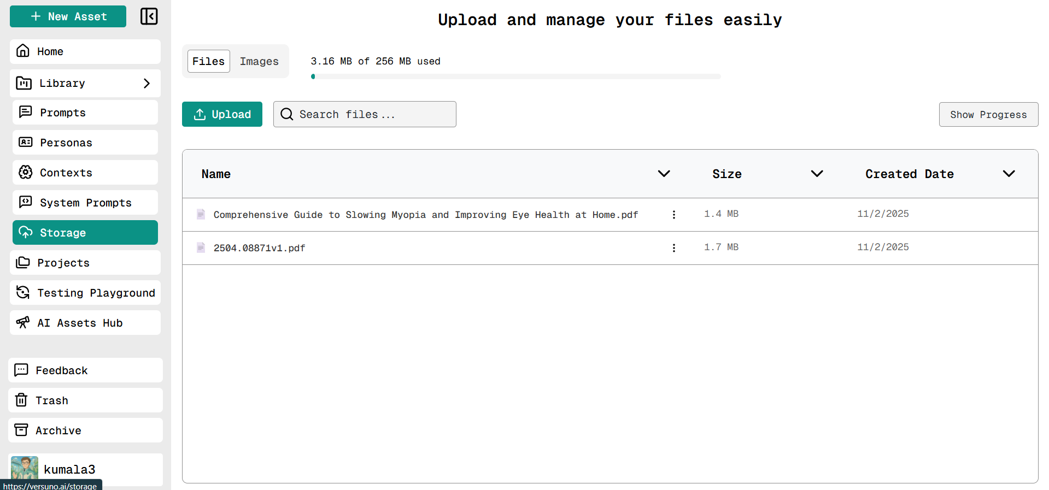Switch to the Files tab
The image size is (1049, 490).
[209, 61]
